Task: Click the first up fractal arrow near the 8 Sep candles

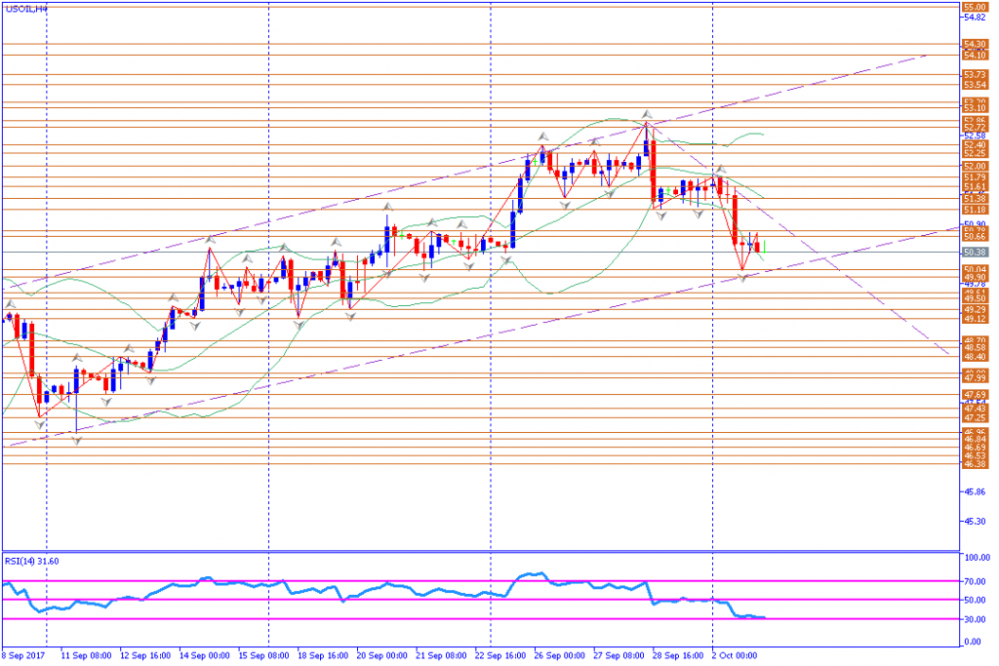Action: [10, 304]
